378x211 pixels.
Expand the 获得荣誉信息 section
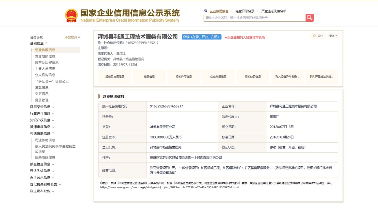pos(42,107)
